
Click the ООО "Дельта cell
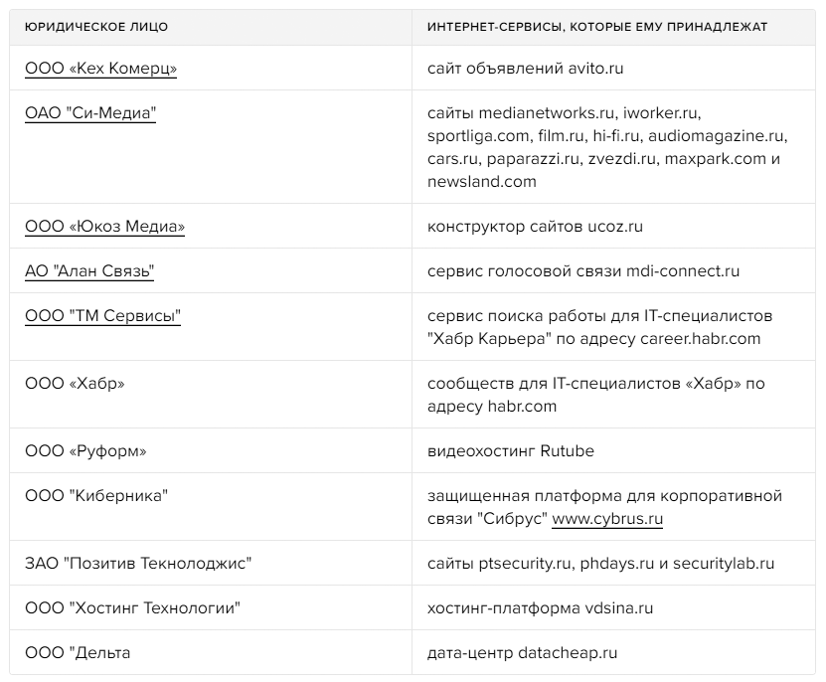click(78, 653)
